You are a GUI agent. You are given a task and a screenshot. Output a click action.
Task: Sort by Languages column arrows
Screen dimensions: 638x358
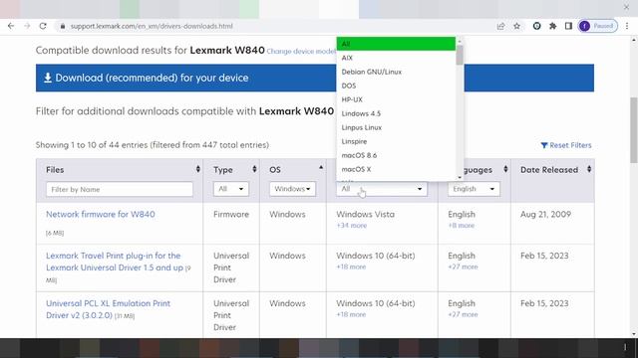click(x=505, y=169)
